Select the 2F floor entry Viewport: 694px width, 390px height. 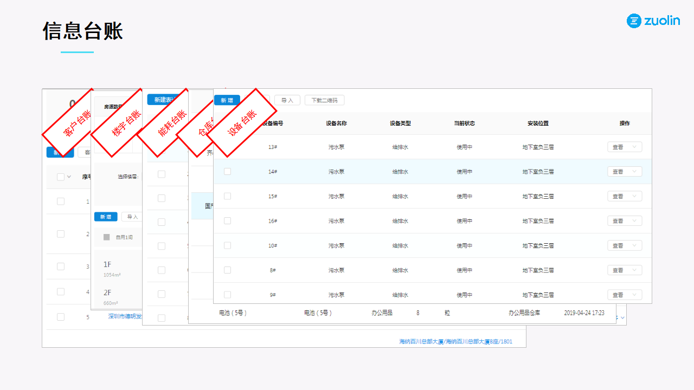[x=107, y=292]
